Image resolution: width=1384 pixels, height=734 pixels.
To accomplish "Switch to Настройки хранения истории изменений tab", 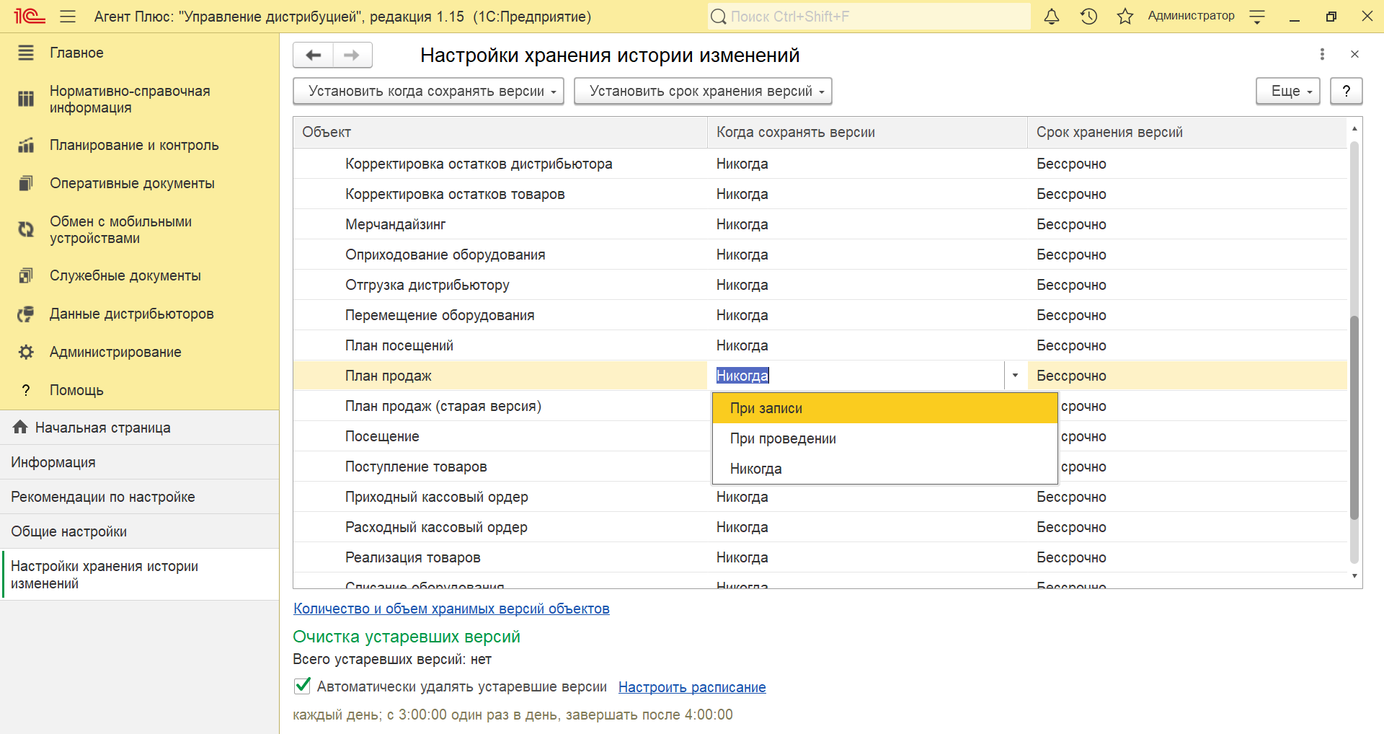I will 140,575.
